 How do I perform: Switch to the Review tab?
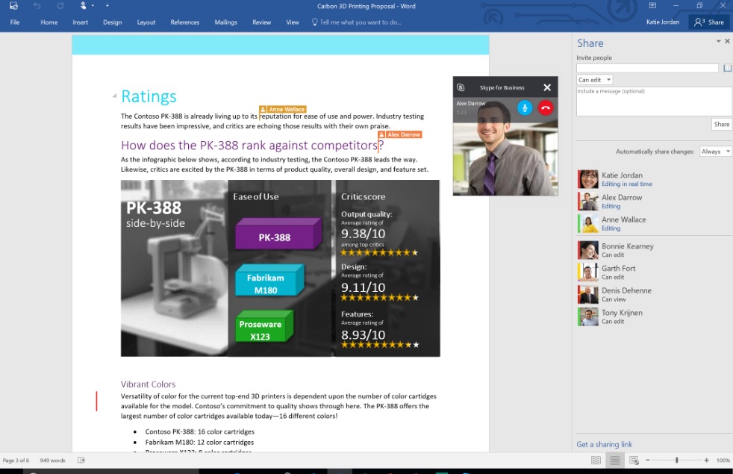click(262, 22)
